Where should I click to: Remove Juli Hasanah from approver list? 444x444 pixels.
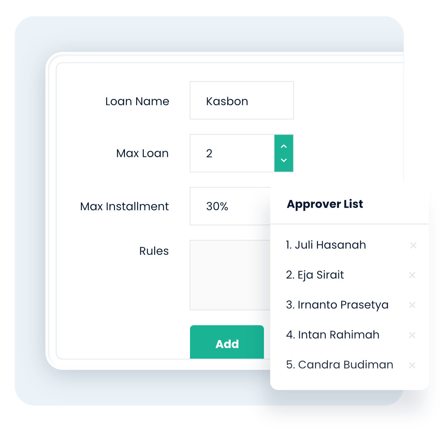413,245
